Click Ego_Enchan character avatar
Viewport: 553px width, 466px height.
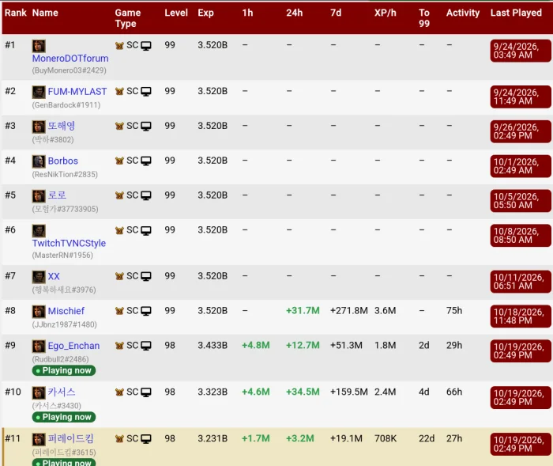39,347
